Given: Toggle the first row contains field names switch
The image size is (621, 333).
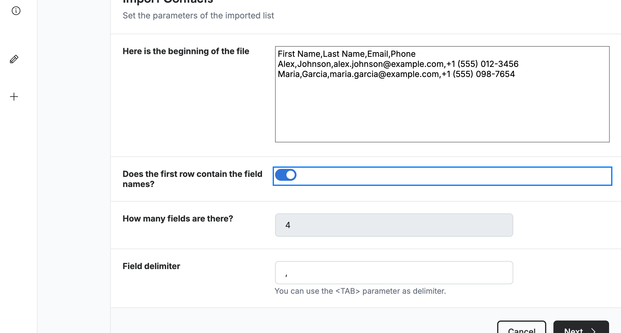Looking at the screenshot, I should [286, 175].
